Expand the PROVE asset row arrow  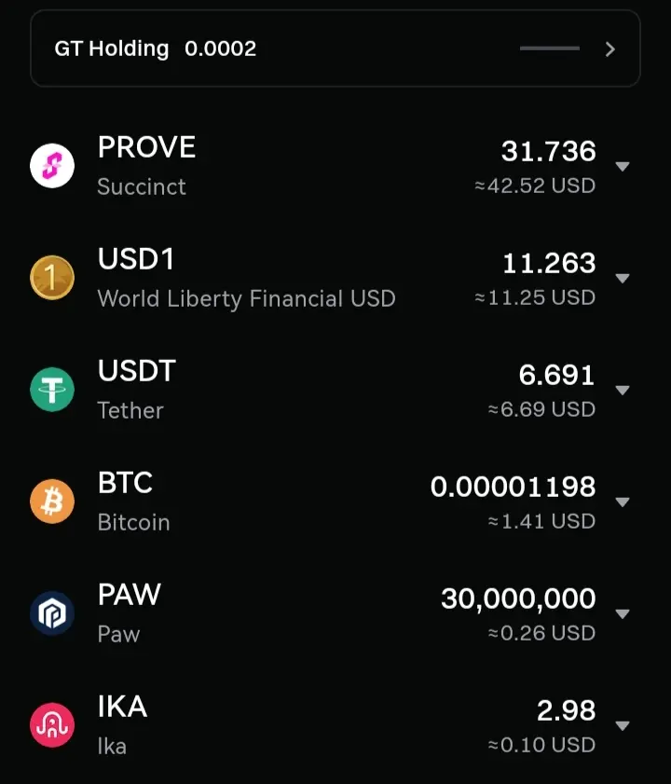[623, 167]
